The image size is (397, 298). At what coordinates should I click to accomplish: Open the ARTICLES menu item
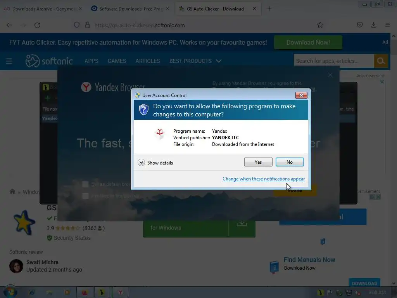(x=148, y=61)
